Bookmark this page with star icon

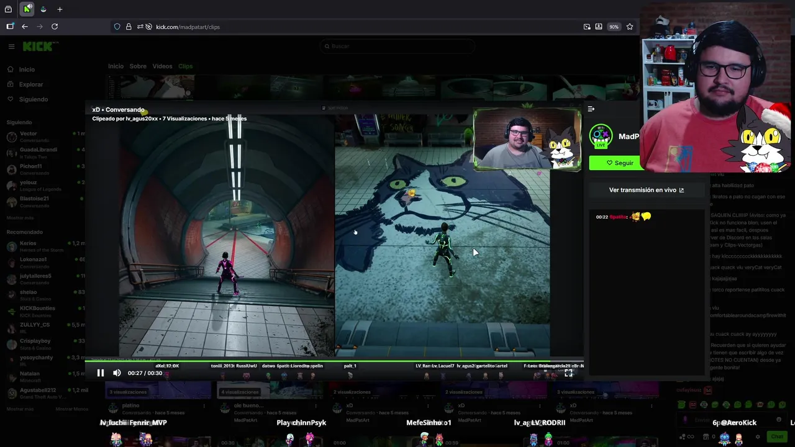[630, 27]
